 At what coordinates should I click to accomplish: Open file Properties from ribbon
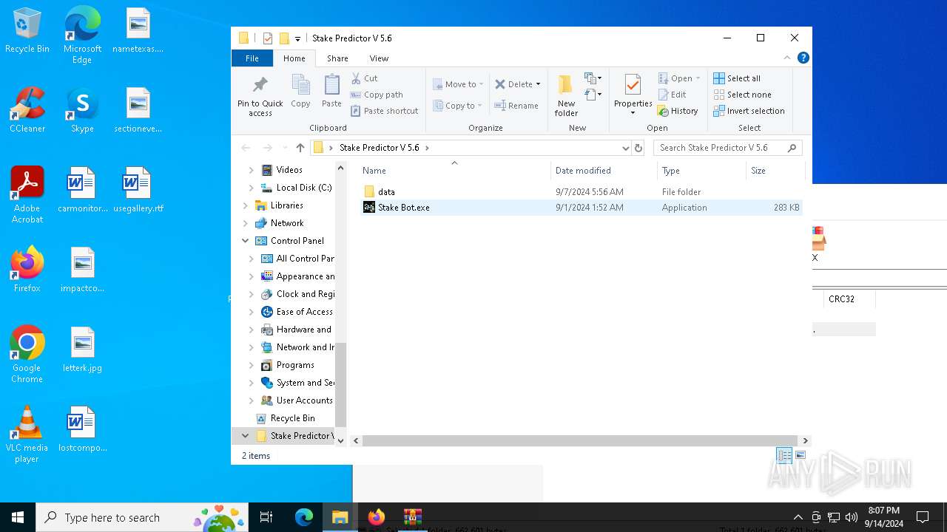click(633, 95)
